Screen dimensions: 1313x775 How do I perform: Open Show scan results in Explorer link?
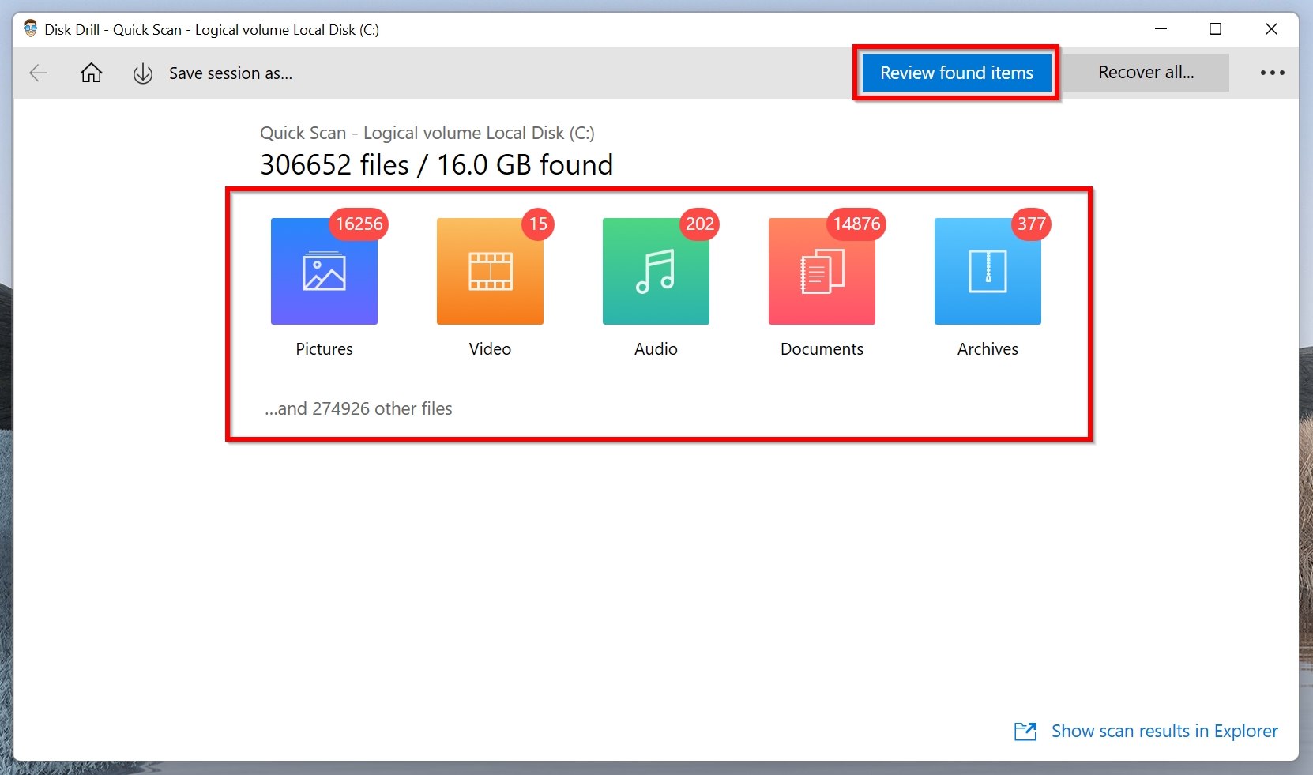[1164, 732]
